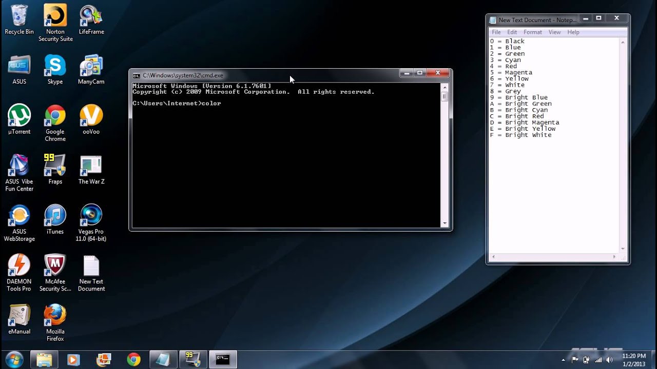This screenshot has width=657, height=369.
Task: Launch iTunes from the desktop
Action: coord(55,219)
